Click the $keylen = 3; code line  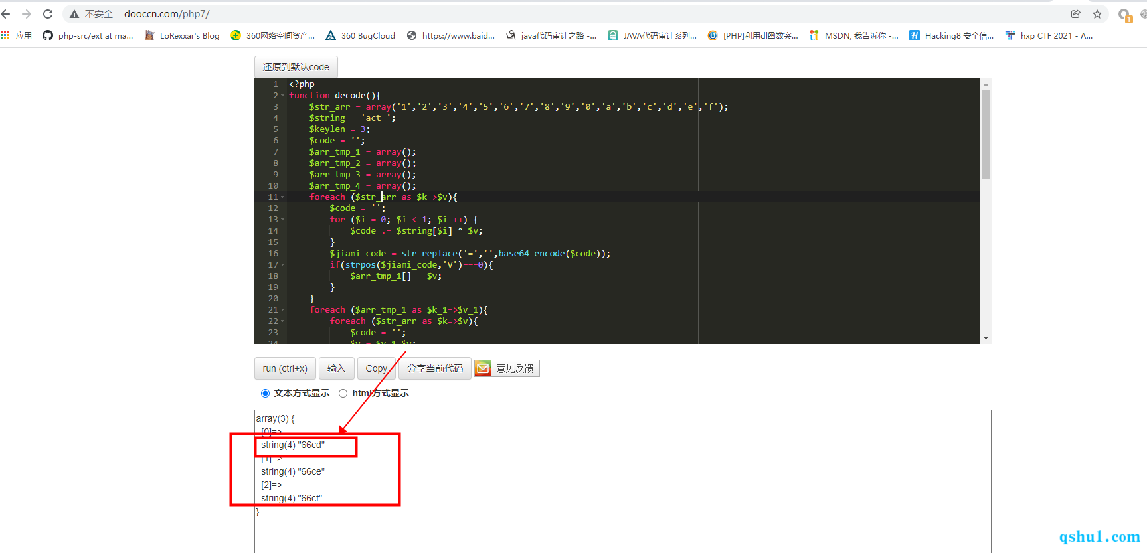pos(339,129)
